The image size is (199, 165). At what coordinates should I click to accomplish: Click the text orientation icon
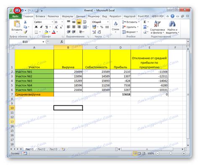pos(81,32)
